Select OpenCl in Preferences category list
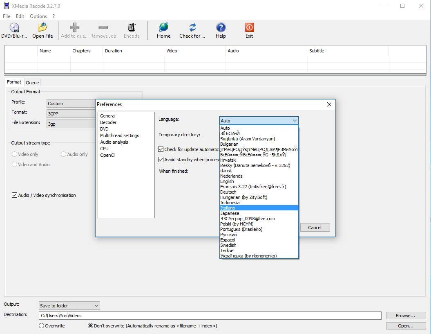This screenshot has height=334, width=431. 107,155
